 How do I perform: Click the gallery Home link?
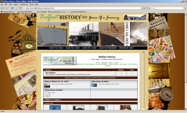coord(98,62)
